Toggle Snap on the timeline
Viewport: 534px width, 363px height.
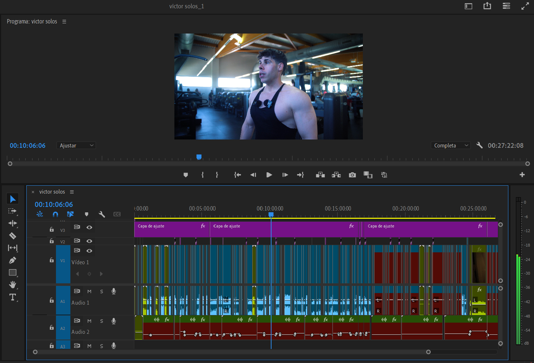(55, 214)
